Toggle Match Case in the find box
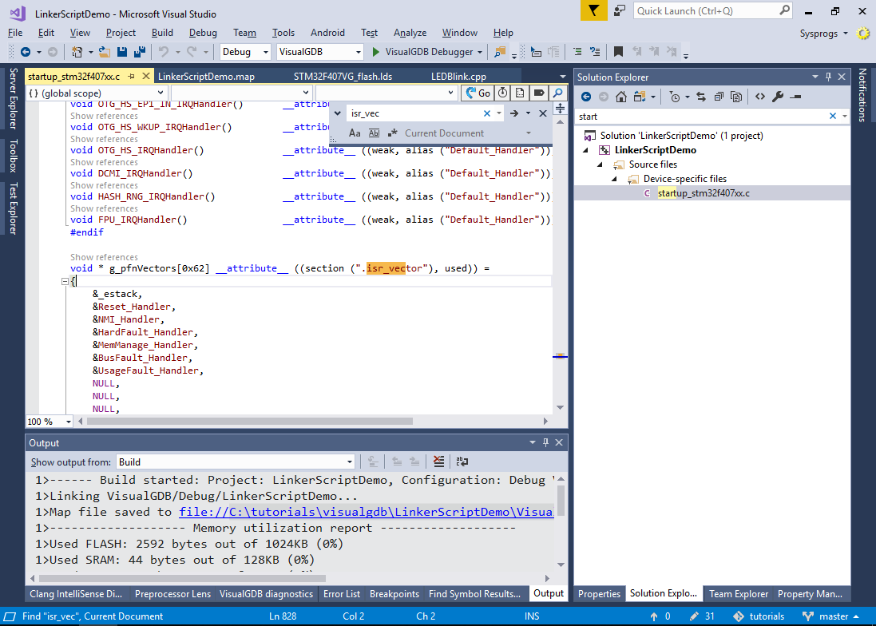 point(355,133)
